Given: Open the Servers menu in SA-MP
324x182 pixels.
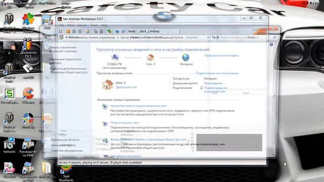Looking at the screenshot, I should (82, 25).
